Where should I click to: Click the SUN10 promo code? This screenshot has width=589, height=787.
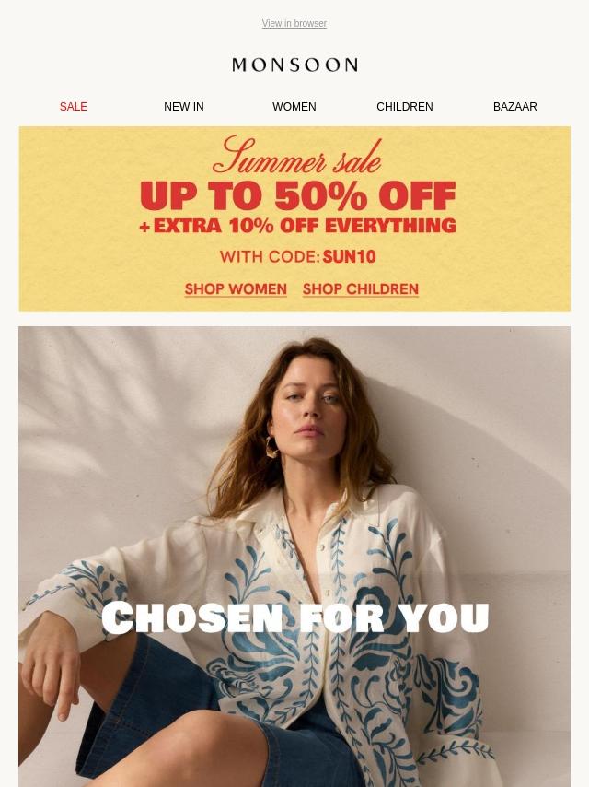(350, 257)
